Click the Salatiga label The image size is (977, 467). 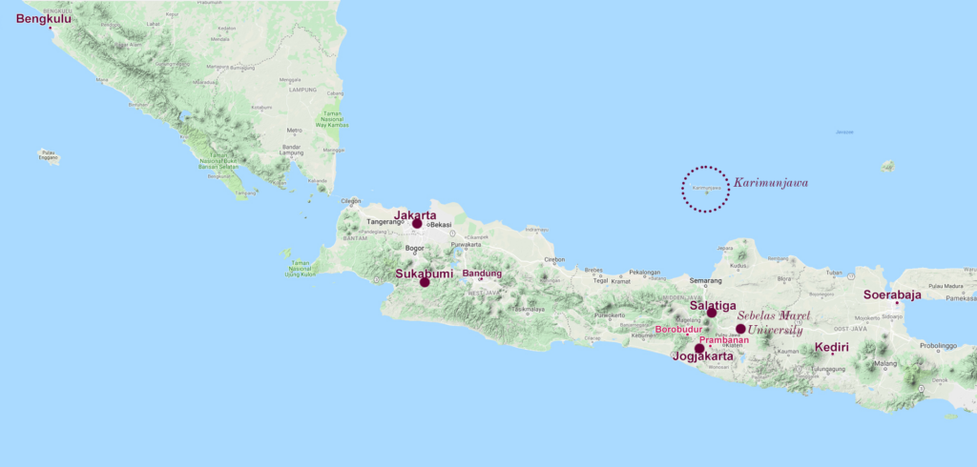point(713,306)
